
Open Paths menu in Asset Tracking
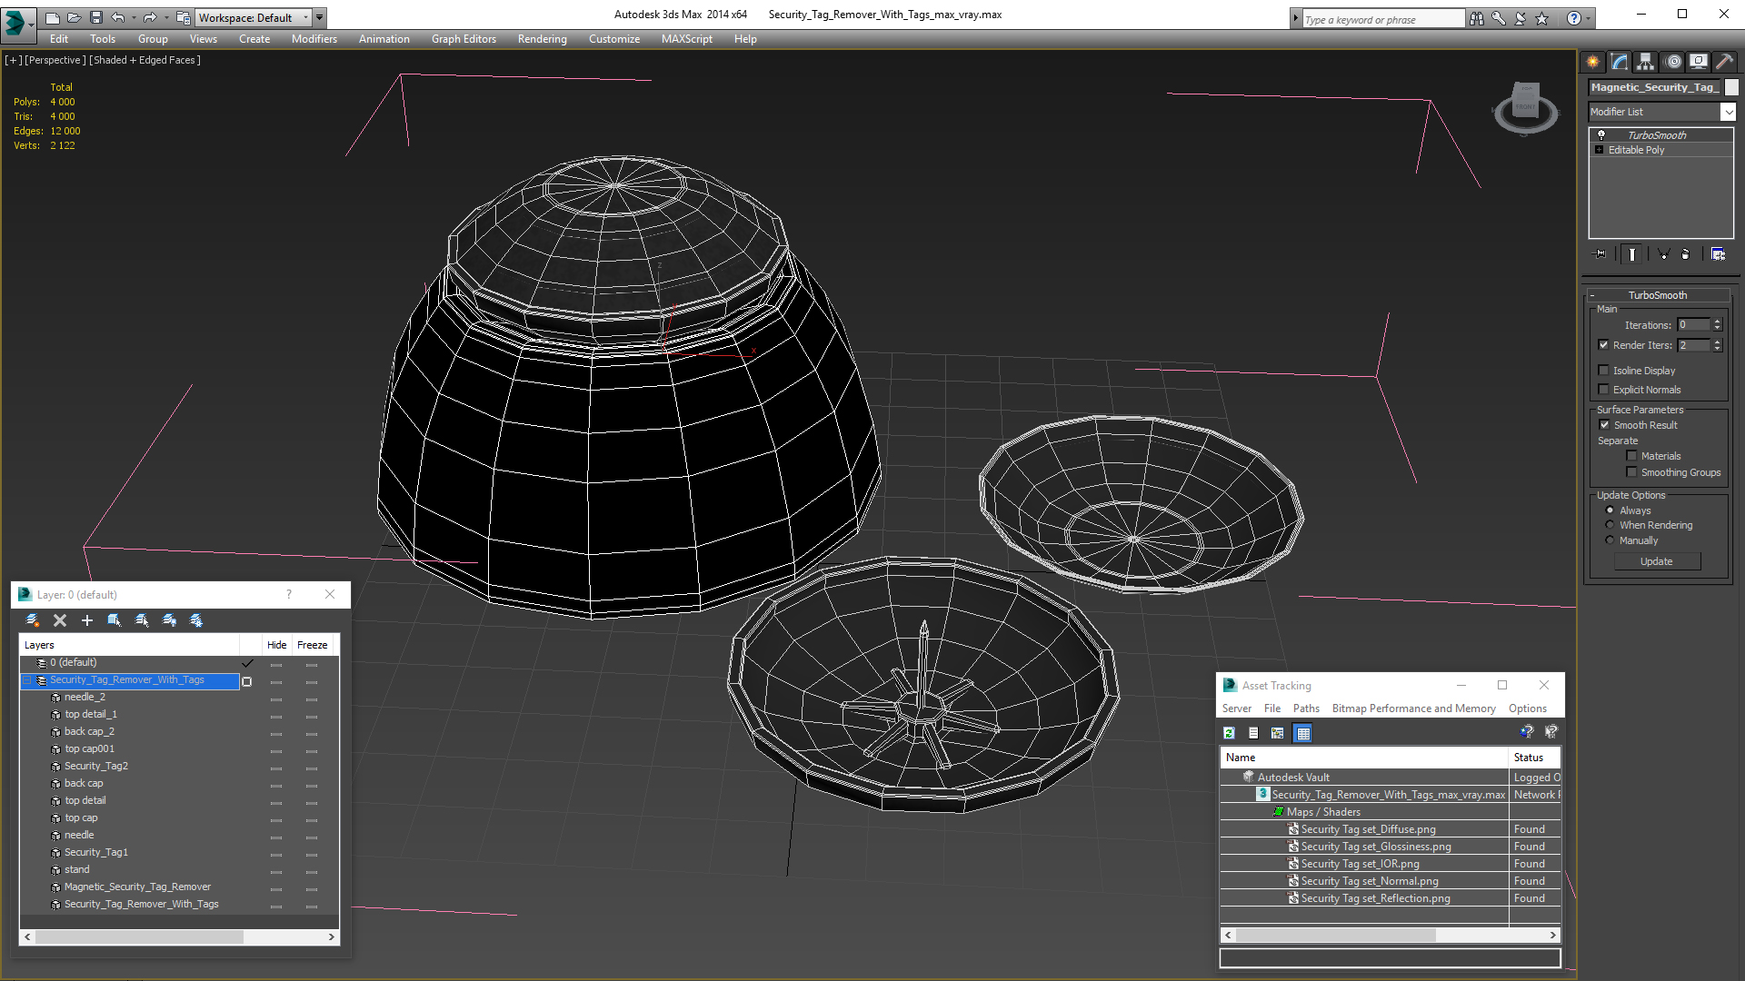tap(1306, 708)
